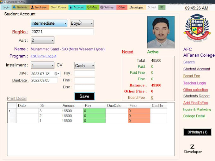This screenshot has width=215, height=161.
Task: Click the CashIn column header
Action: [x=159, y=105]
